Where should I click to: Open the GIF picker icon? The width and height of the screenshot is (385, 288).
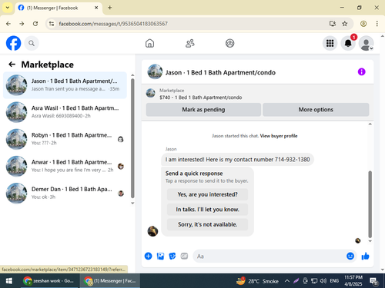coord(184,256)
